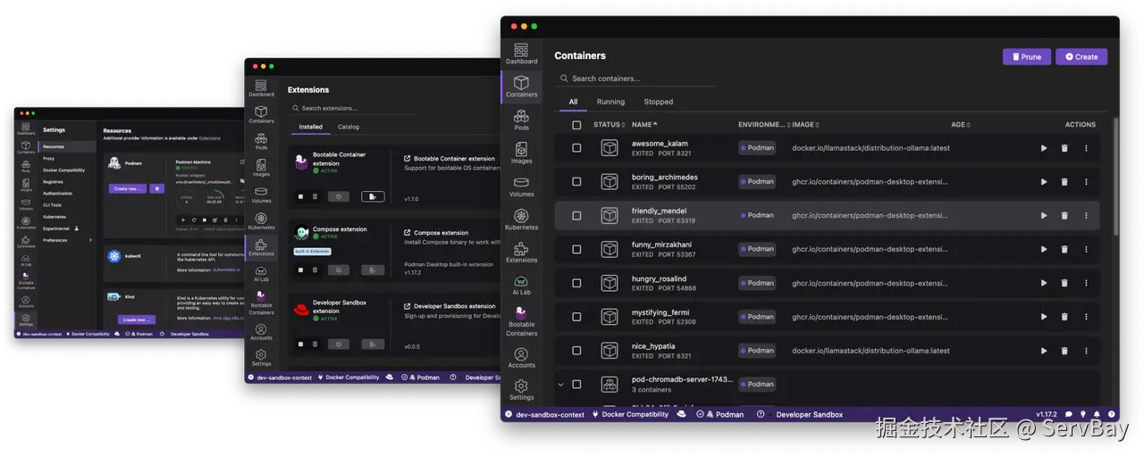Image resolution: width=1144 pixels, height=456 pixels.
Task: Check the friendly_mendel row checkbox
Action: pyautogui.click(x=576, y=215)
